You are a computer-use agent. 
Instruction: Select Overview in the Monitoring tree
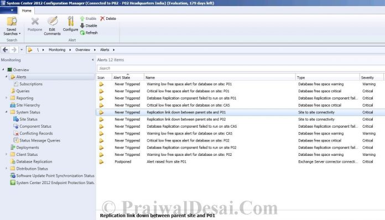21,70
